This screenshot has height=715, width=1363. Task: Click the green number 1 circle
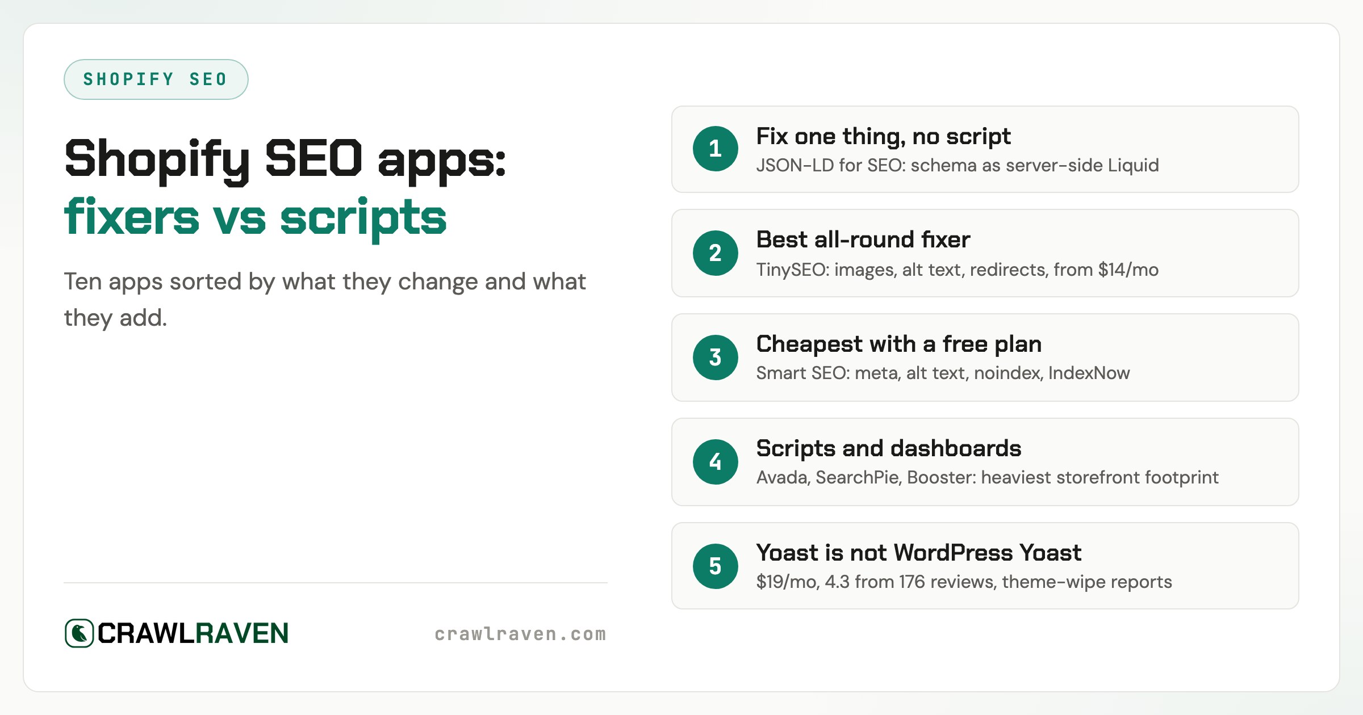tap(716, 149)
